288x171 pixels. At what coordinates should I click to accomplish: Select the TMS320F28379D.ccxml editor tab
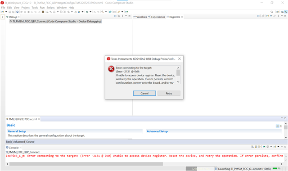23,119
